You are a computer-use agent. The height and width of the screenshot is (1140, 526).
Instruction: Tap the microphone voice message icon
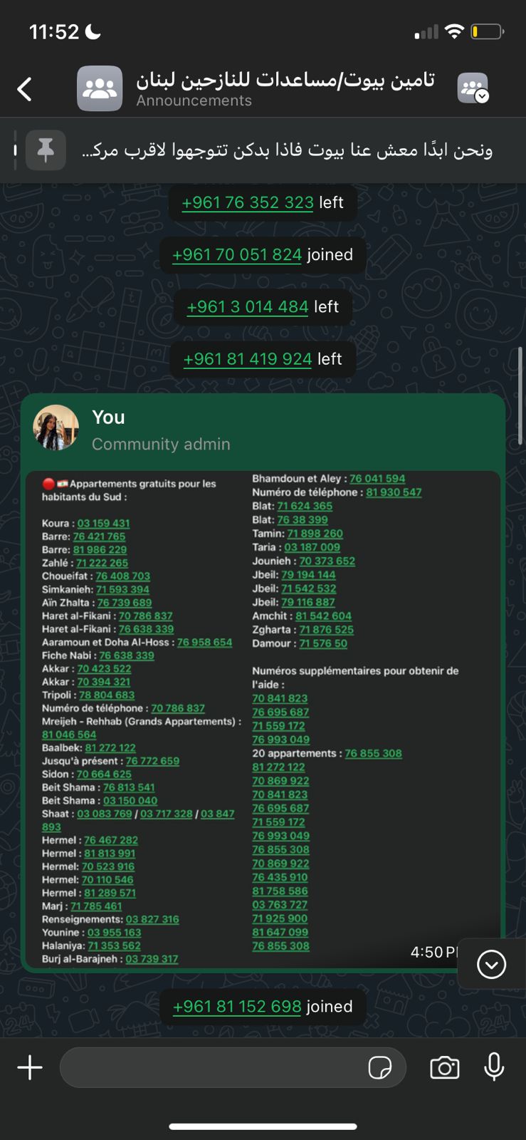tap(494, 1067)
